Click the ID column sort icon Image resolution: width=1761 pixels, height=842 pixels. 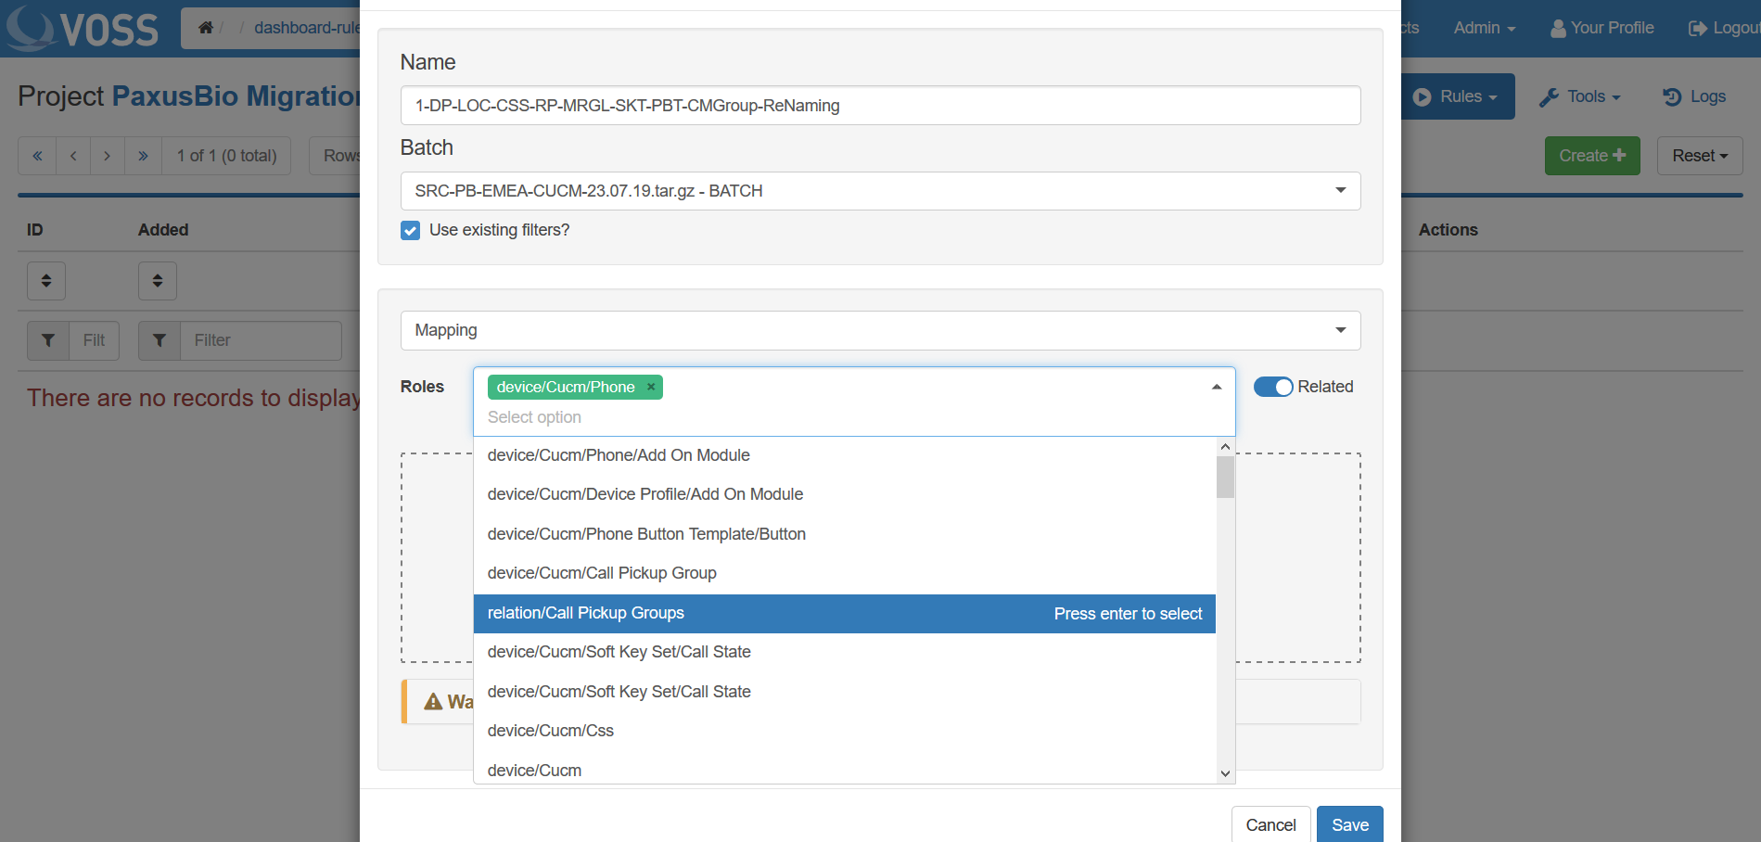[46, 281]
